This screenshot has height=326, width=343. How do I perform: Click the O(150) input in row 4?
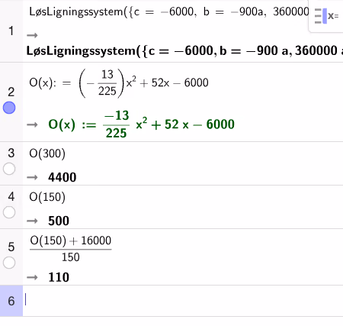click(47, 197)
